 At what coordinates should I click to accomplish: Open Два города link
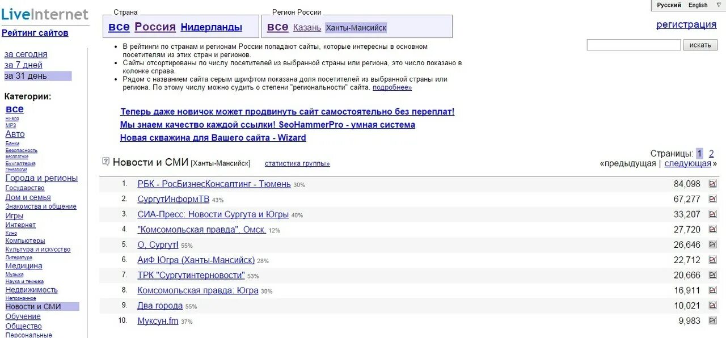pyautogui.click(x=160, y=306)
